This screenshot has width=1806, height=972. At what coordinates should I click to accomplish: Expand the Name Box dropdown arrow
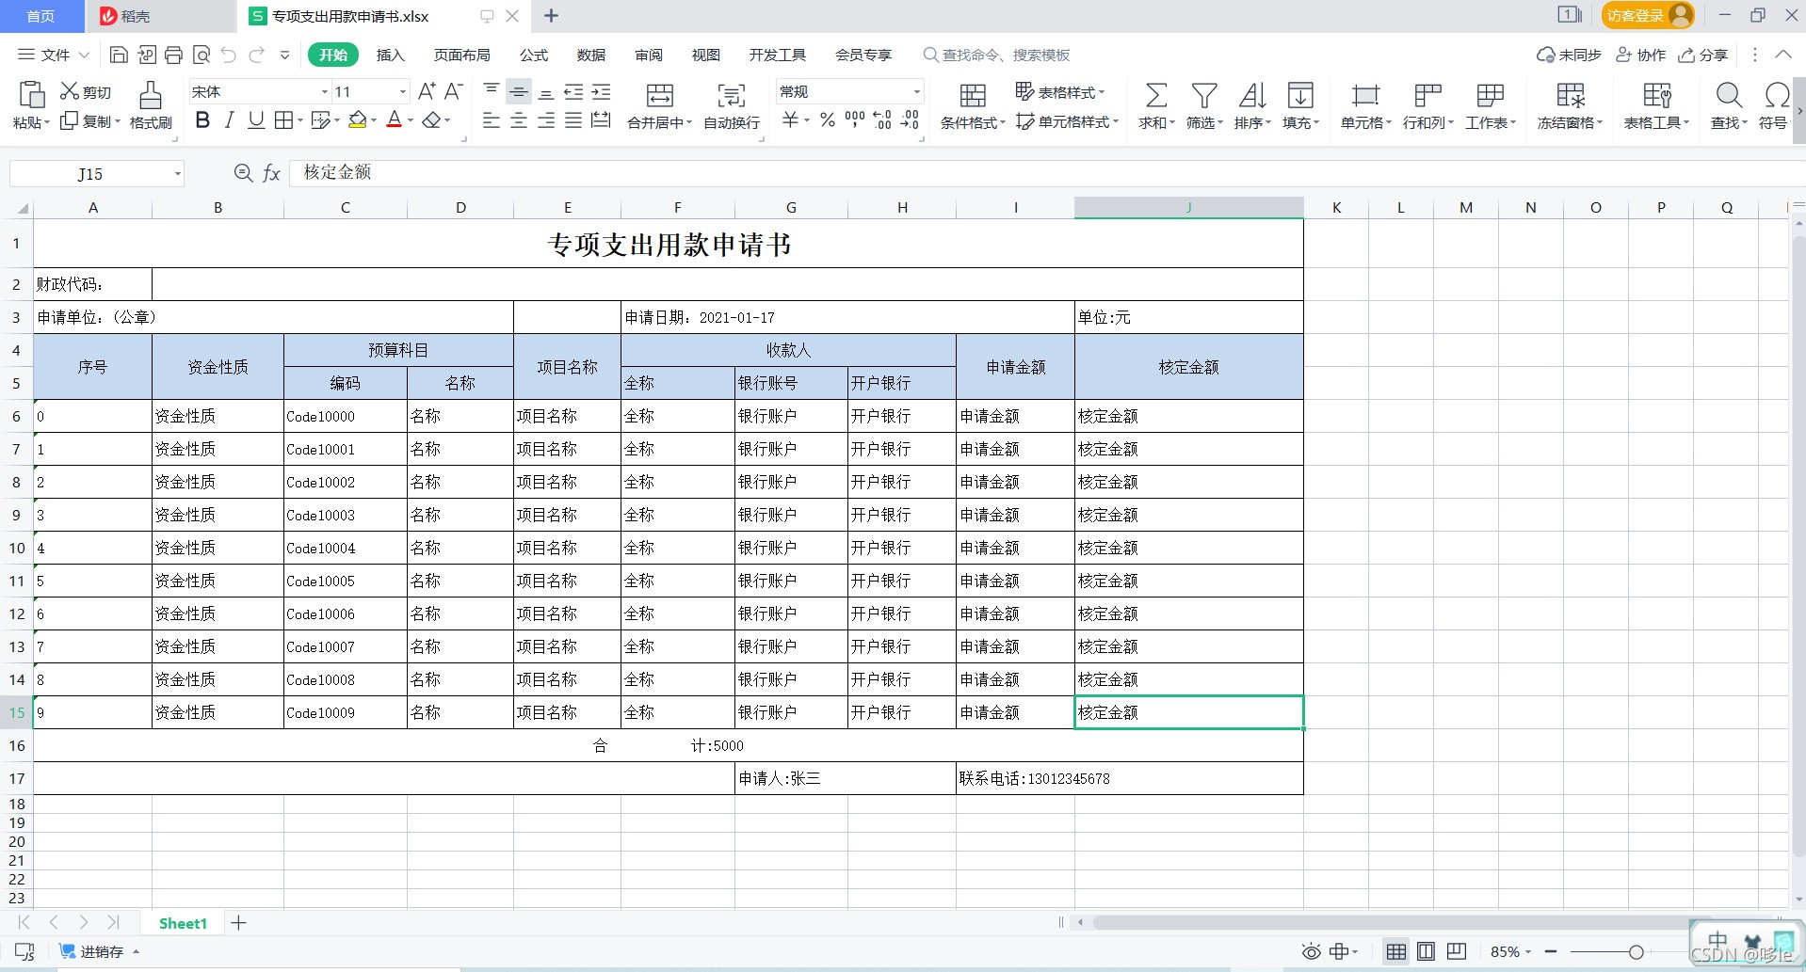click(177, 173)
